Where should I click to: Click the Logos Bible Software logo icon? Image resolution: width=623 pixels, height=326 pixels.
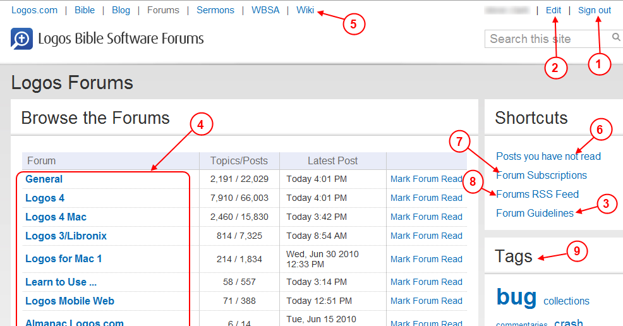22,39
